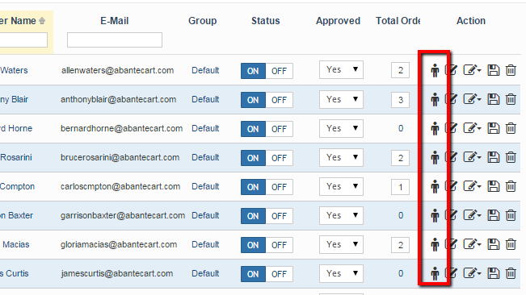The height and width of the screenshot is (295, 526).
Task: Click the person icon in jamescurtis row
Action: pyautogui.click(x=435, y=273)
